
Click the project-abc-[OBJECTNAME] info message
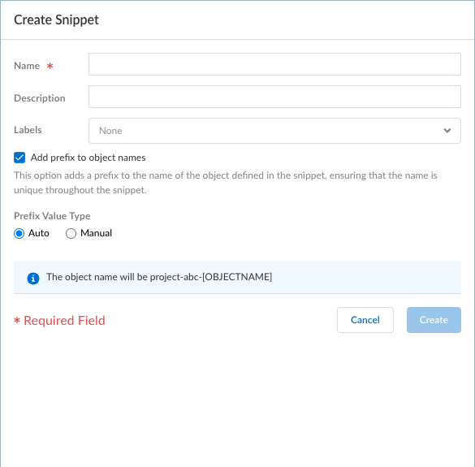coord(159,277)
